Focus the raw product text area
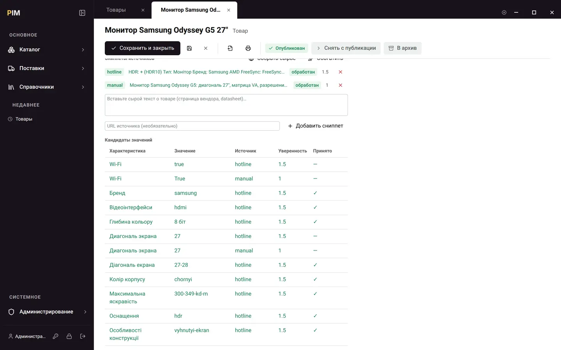 tap(226, 105)
